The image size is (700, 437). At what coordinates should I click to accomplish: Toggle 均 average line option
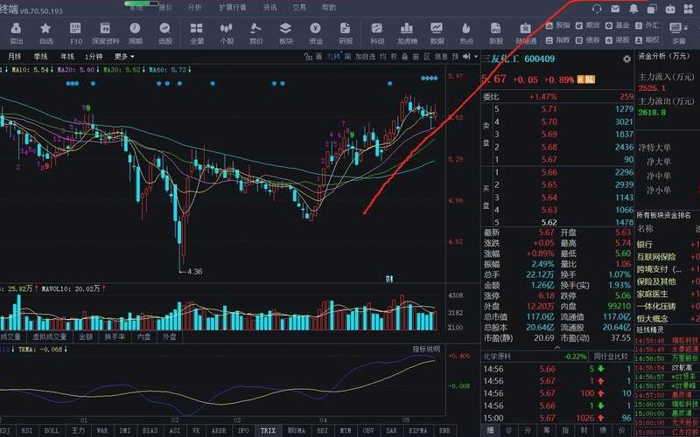click(x=382, y=57)
